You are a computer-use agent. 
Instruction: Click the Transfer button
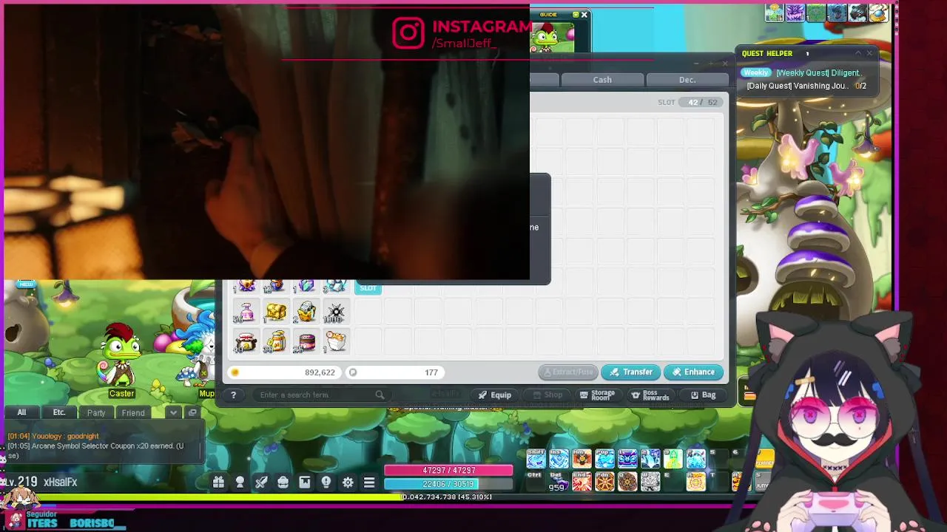[x=630, y=372]
